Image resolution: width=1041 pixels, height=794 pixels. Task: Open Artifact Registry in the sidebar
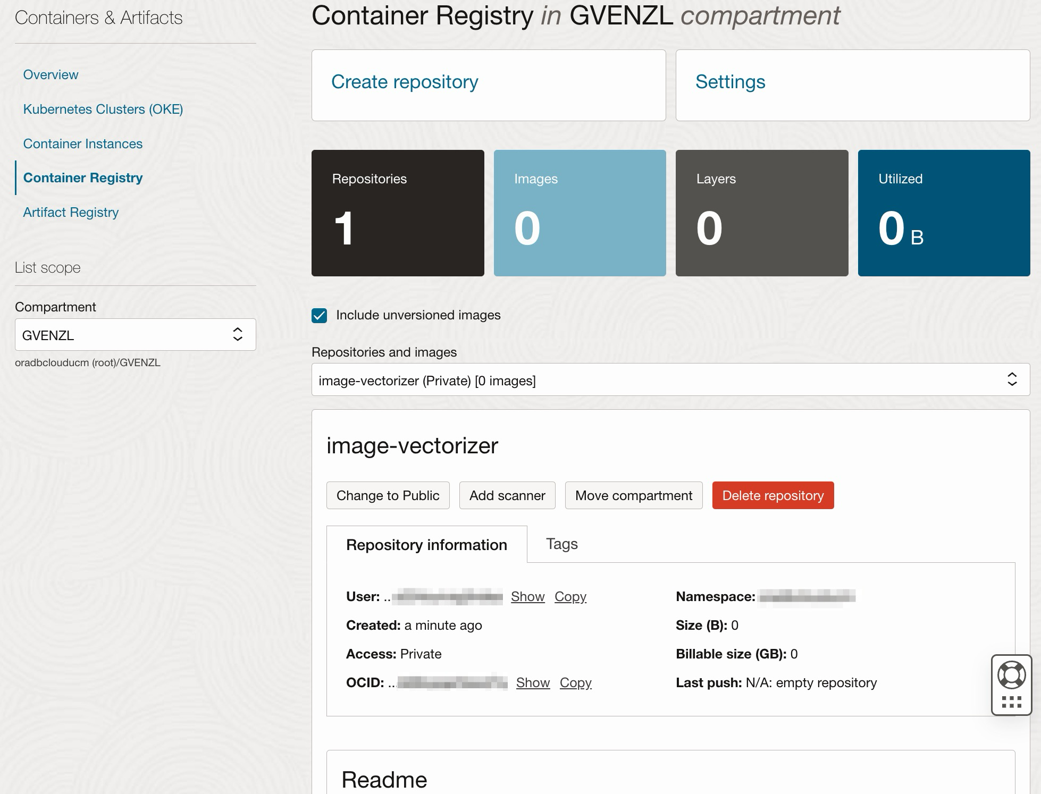click(71, 212)
